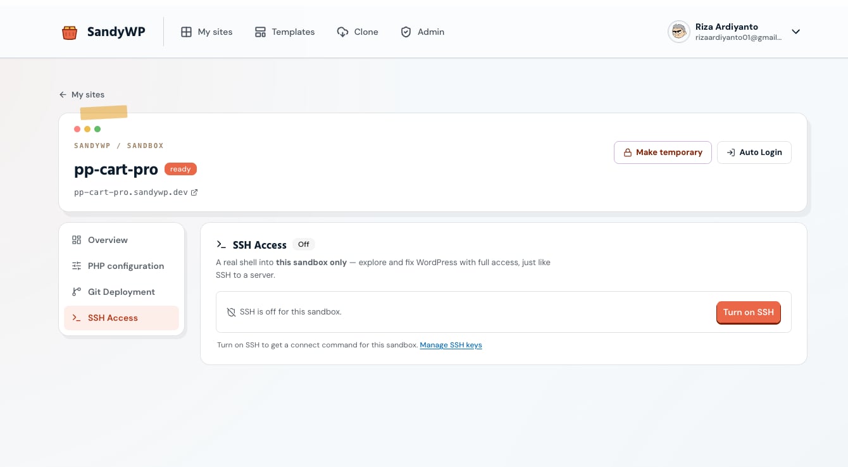
Task: Open the Clone nav item
Action: tap(358, 32)
